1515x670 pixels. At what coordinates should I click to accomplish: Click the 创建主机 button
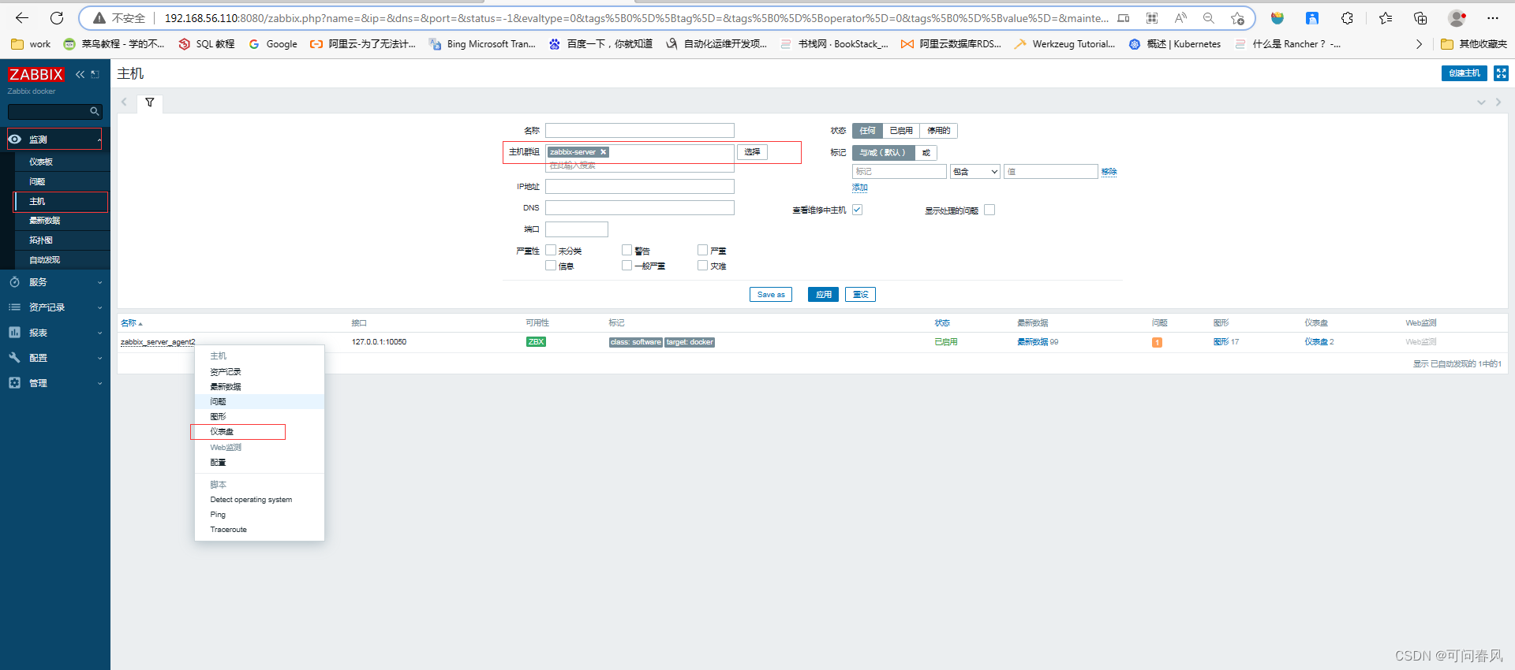click(x=1464, y=73)
